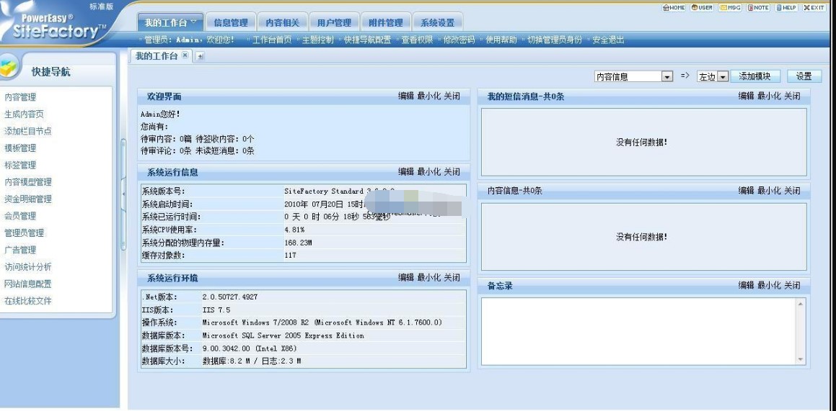836x411 pixels.
Task: Click the HOME icon button
Action: 674,8
